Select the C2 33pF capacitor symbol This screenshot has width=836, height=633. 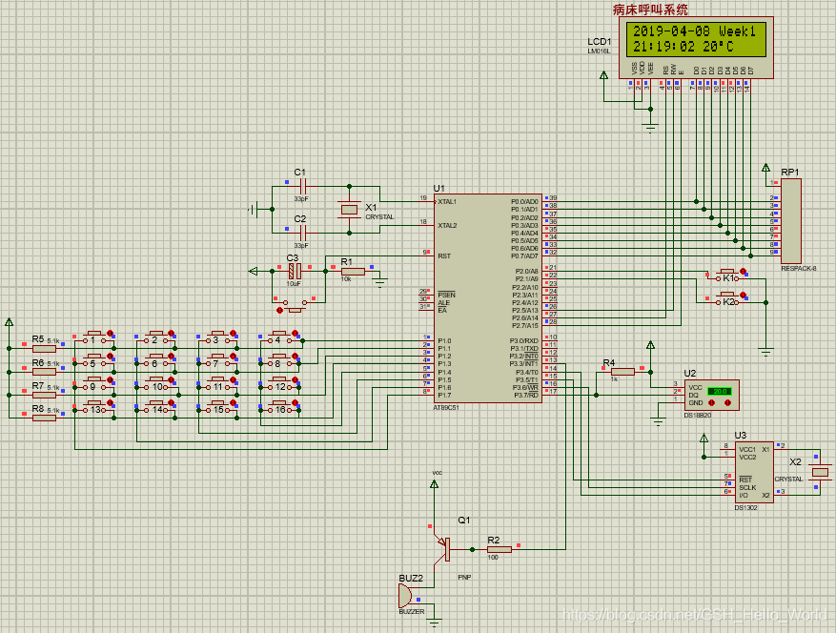pos(302,233)
